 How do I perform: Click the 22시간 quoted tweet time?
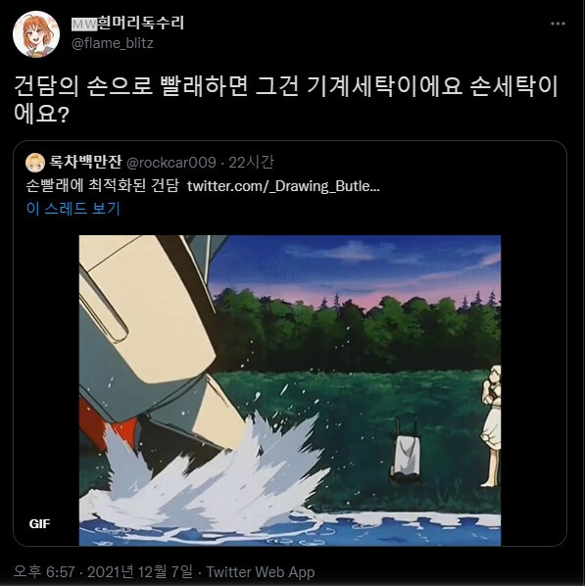(251, 163)
